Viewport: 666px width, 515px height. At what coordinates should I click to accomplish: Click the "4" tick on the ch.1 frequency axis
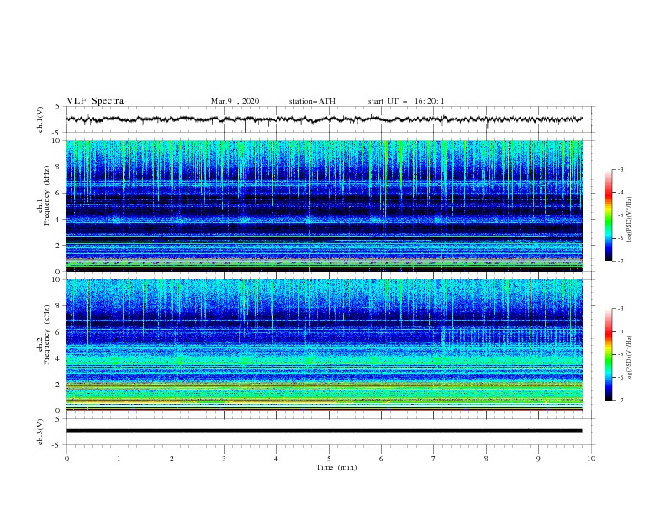[x=58, y=220]
